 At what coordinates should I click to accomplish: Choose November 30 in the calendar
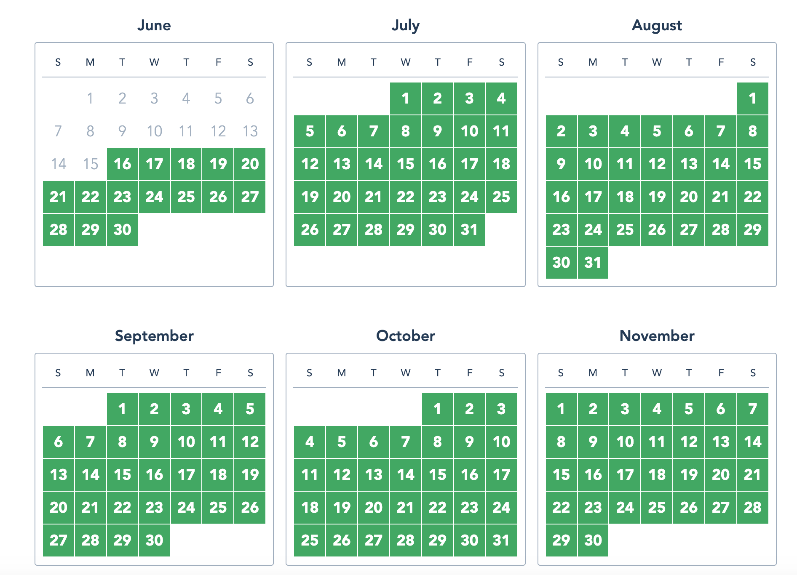tap(593, 540)
